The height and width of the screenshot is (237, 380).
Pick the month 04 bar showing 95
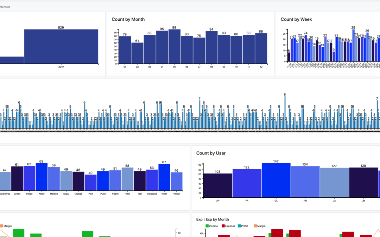coord(162,47)
